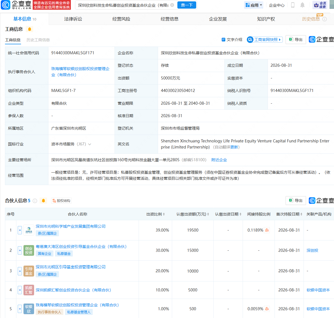The height and width of the screenshot is (318, 334).
Task: Click 私募基金管理人 tag in row 5
Action: point(79,312)
